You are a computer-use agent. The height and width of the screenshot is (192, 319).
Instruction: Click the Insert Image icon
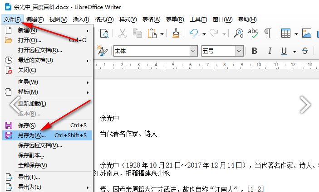307,34
